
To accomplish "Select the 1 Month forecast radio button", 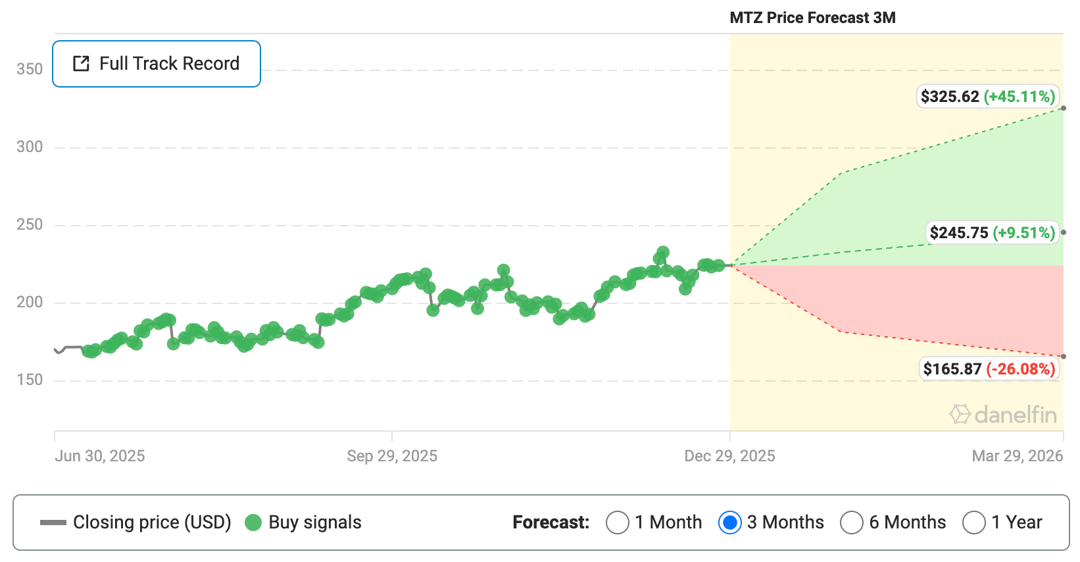I will [617, 522].
